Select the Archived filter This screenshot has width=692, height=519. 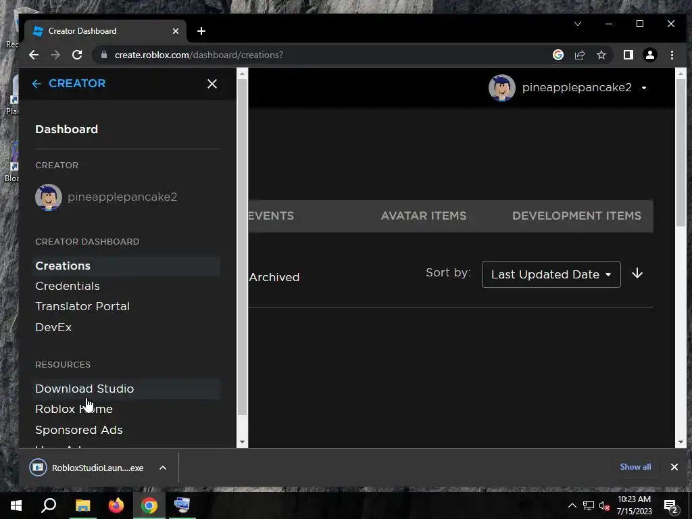(x=274, y=277)
